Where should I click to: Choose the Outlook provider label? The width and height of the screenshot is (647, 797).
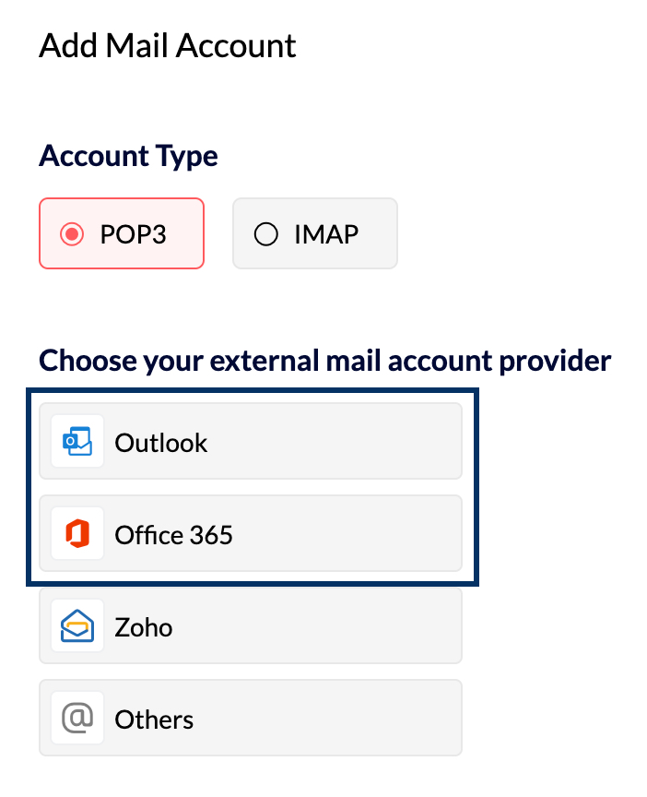pos(161,443)
